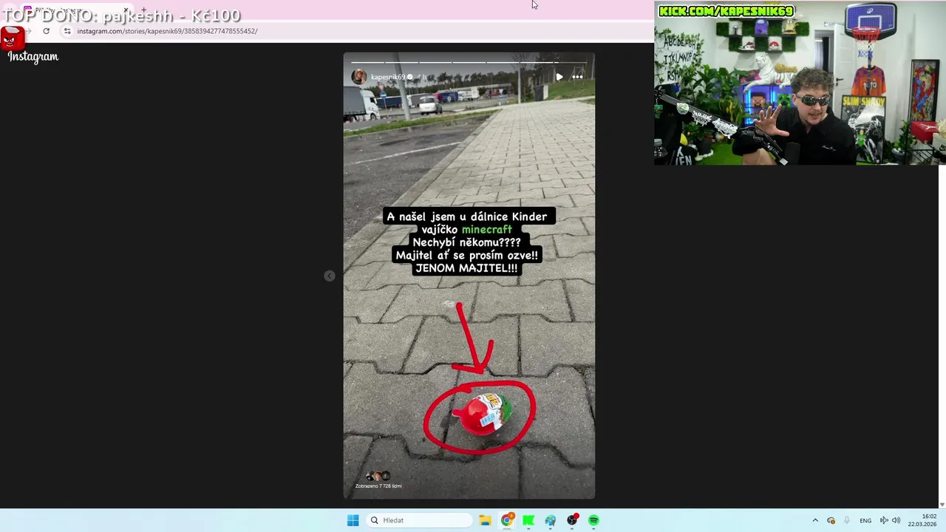Open the story three-dots options menu

point(577,77)
